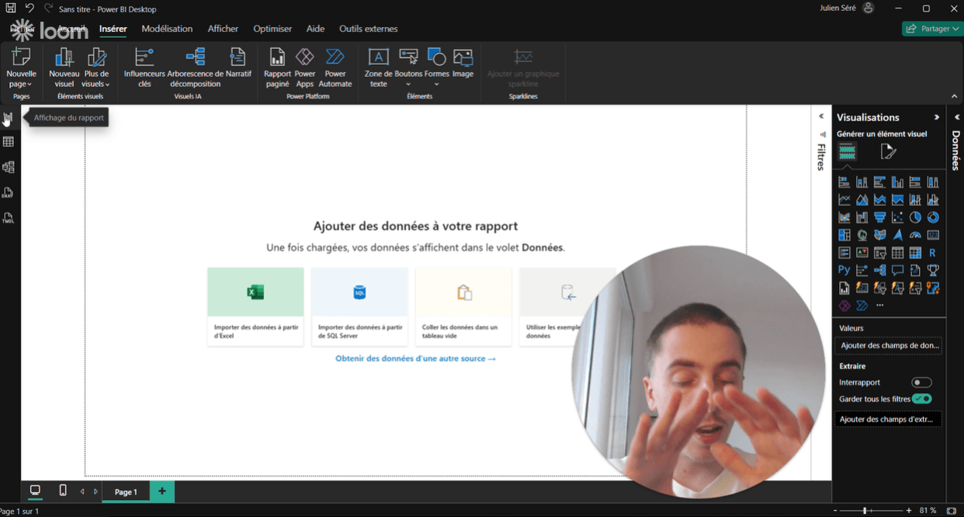Insert a Power Automate visual

[335, 67]
